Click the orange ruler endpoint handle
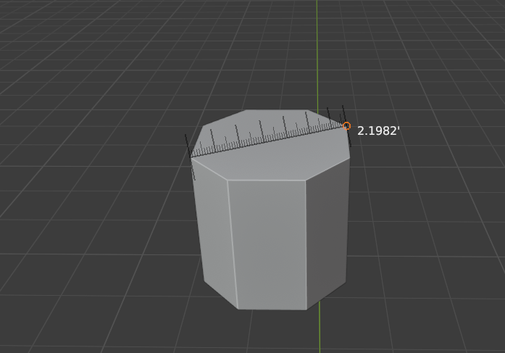The image size is (505, 353). [x=346, y=126]
